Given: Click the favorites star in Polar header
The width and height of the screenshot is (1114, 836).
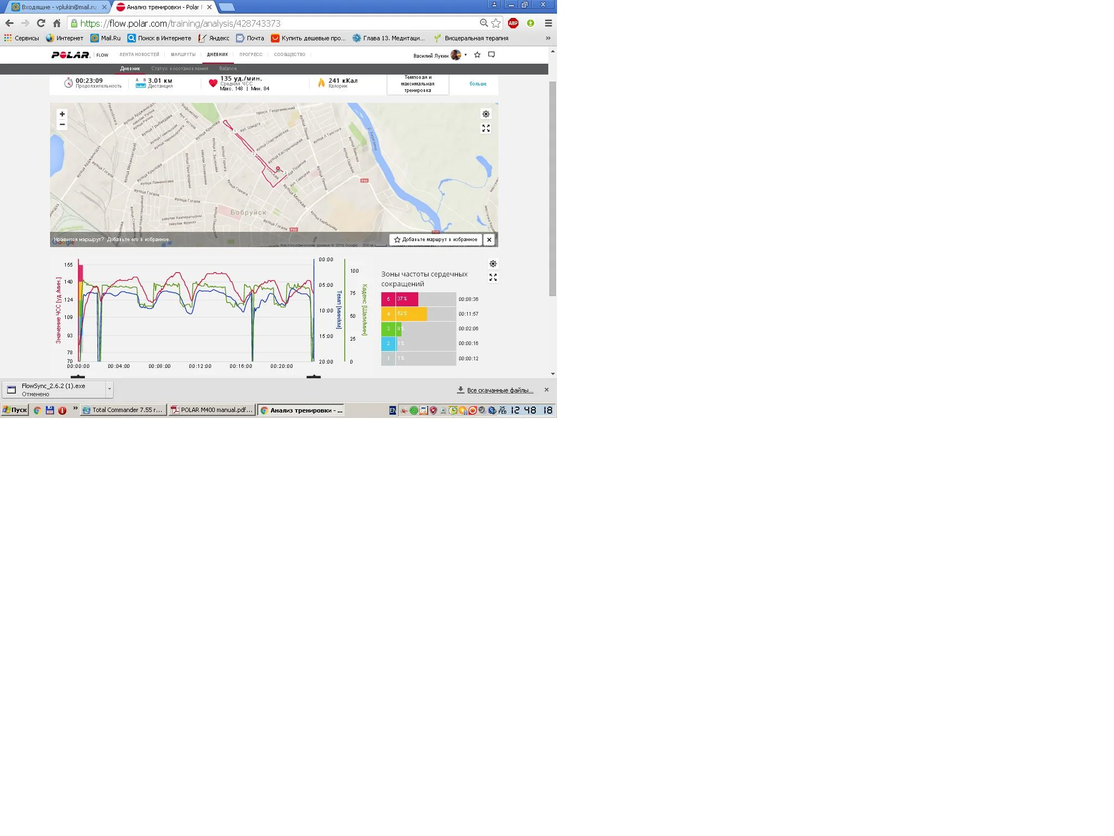Looking at the screenshot, I should 477,55.
